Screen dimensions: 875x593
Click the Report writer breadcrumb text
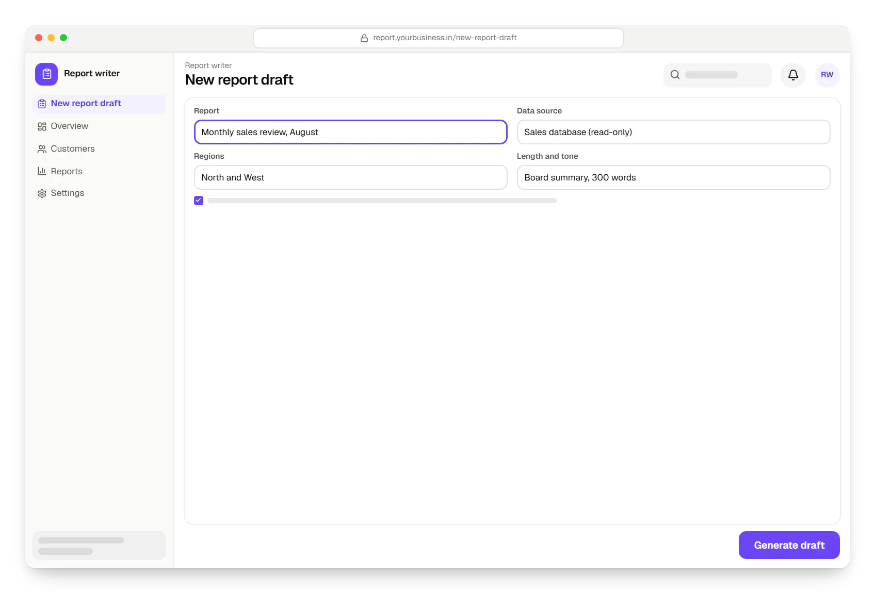point(208,65)
